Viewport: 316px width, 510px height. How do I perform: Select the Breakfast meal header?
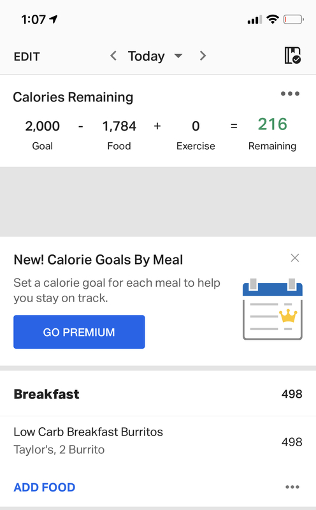tap(158, 394)
